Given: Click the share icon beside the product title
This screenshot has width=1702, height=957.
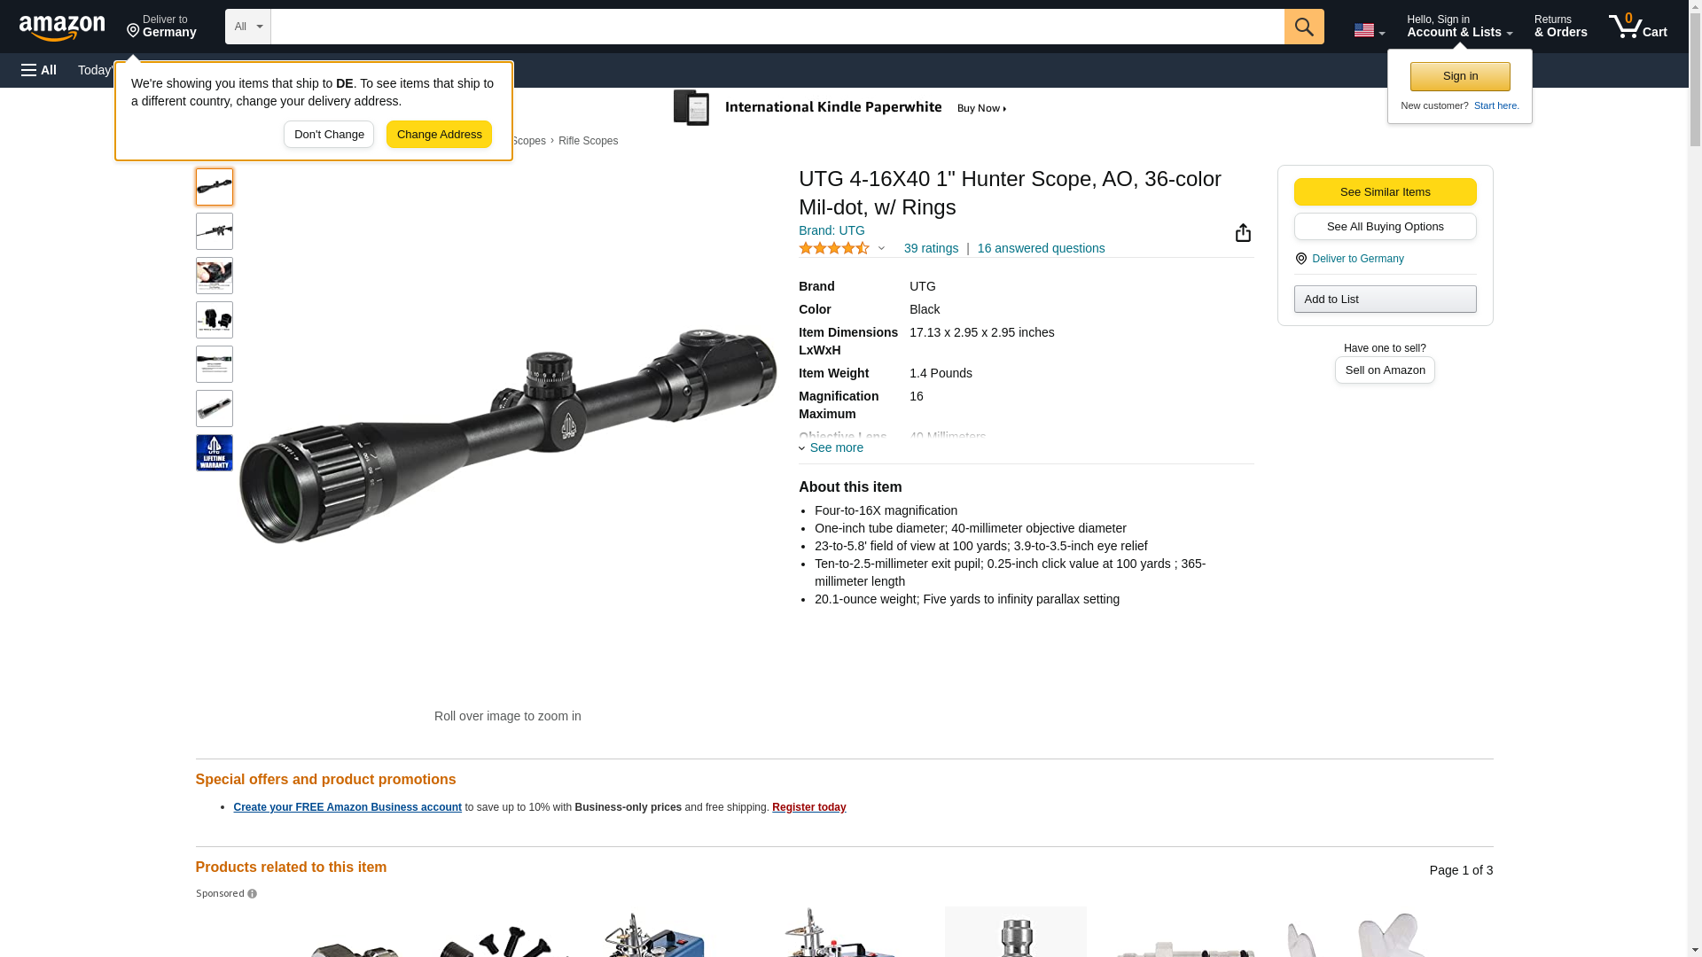Looking at the screenshot, I should click(1243, 232).
